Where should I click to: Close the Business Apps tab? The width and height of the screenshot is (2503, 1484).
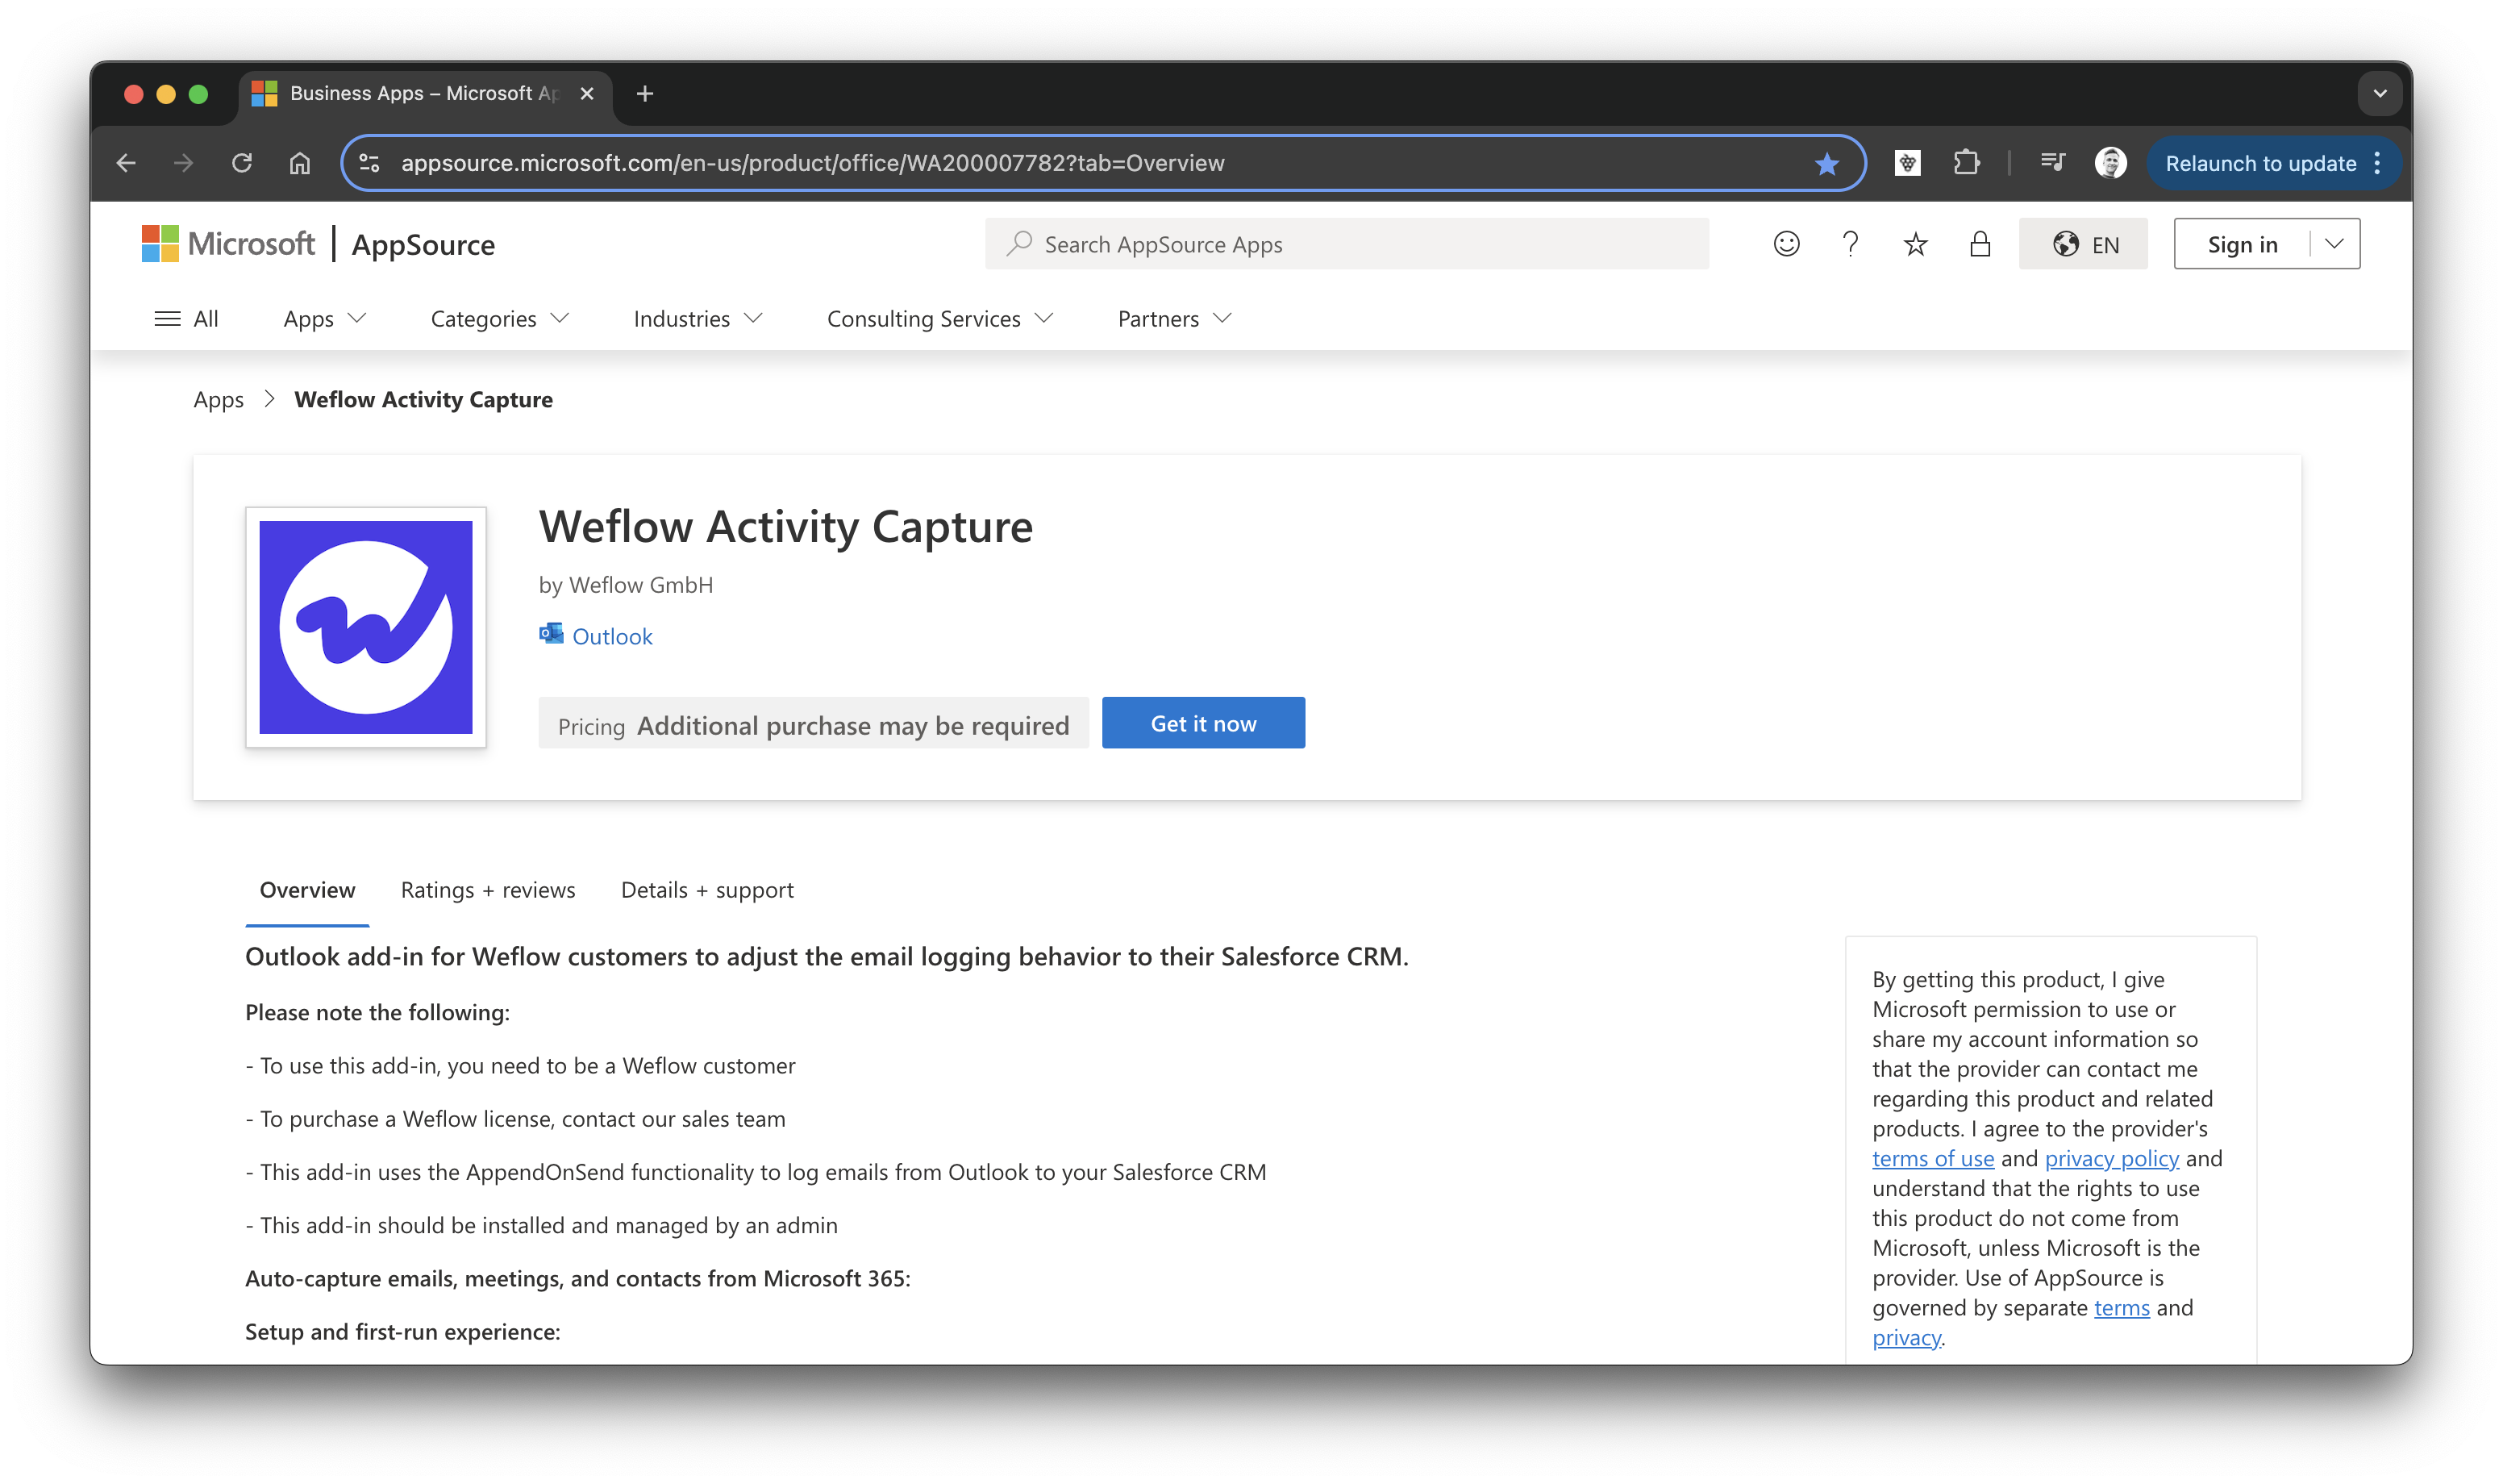click(x=587, y=93)
